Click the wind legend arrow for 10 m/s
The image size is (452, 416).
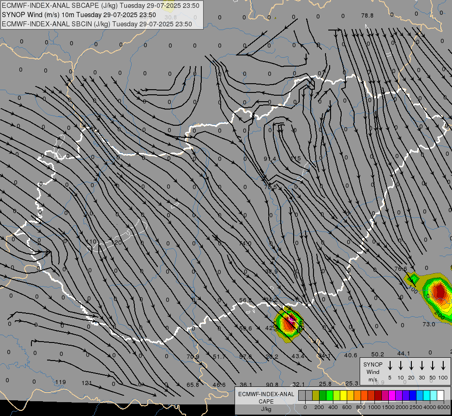click(x=400, y=366)
